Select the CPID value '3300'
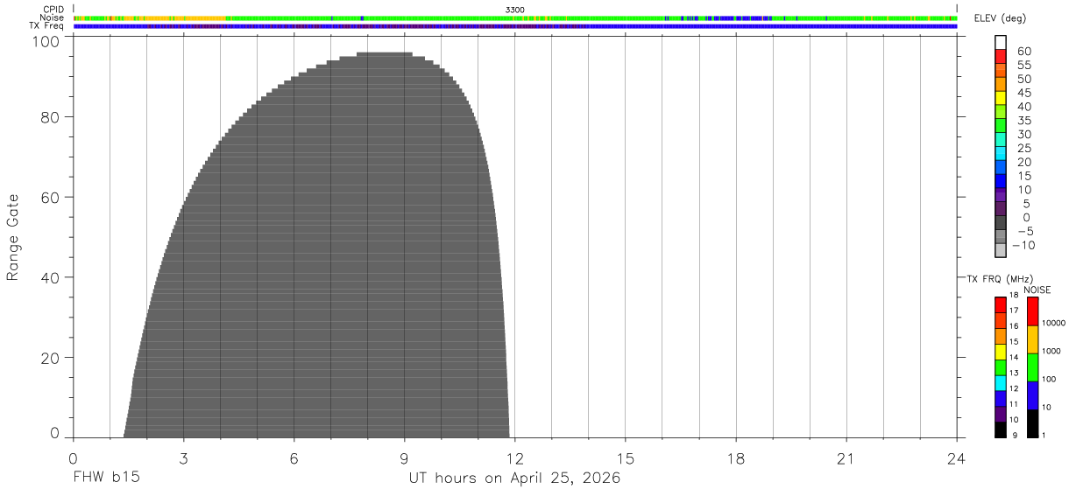Viewport: 1076px width, 496px height. click(x=515, y=9)
